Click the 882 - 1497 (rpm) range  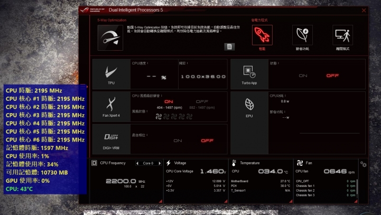point(202,108)
